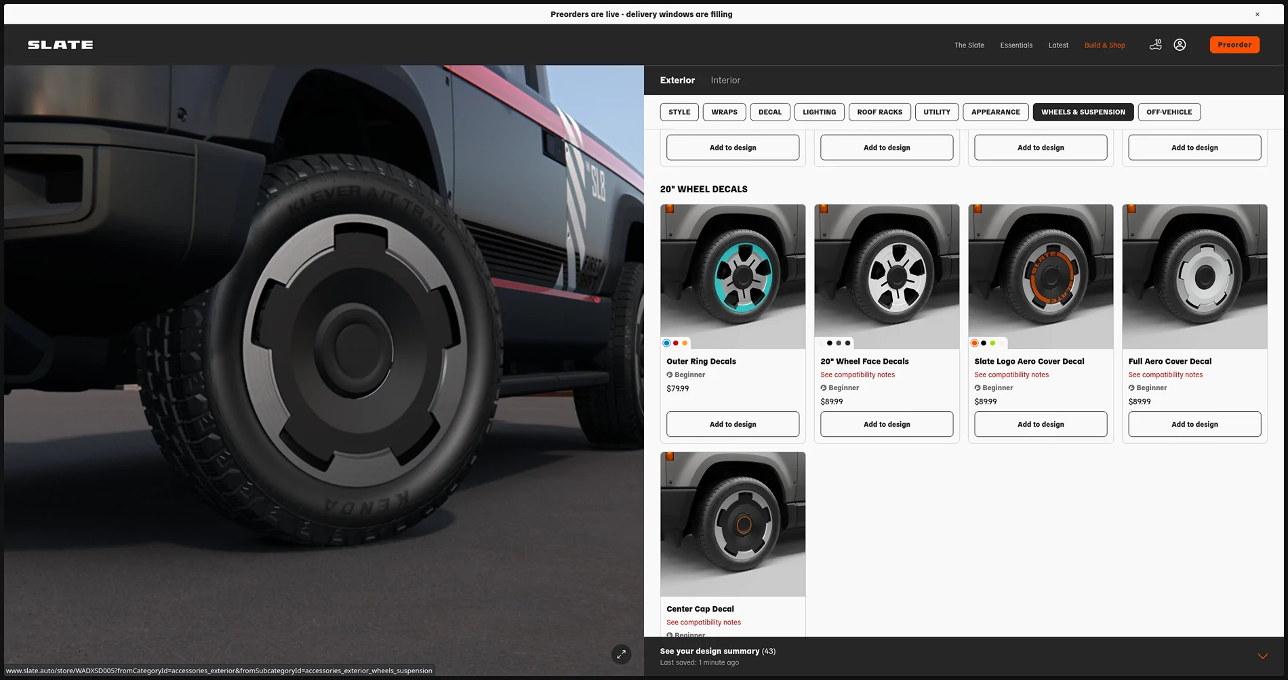Image resolution: width=1288 pixels, height=680 pixels.
Task: Choose black swatch for Slate Logo Aero Cover
Action: pos(984,343)
